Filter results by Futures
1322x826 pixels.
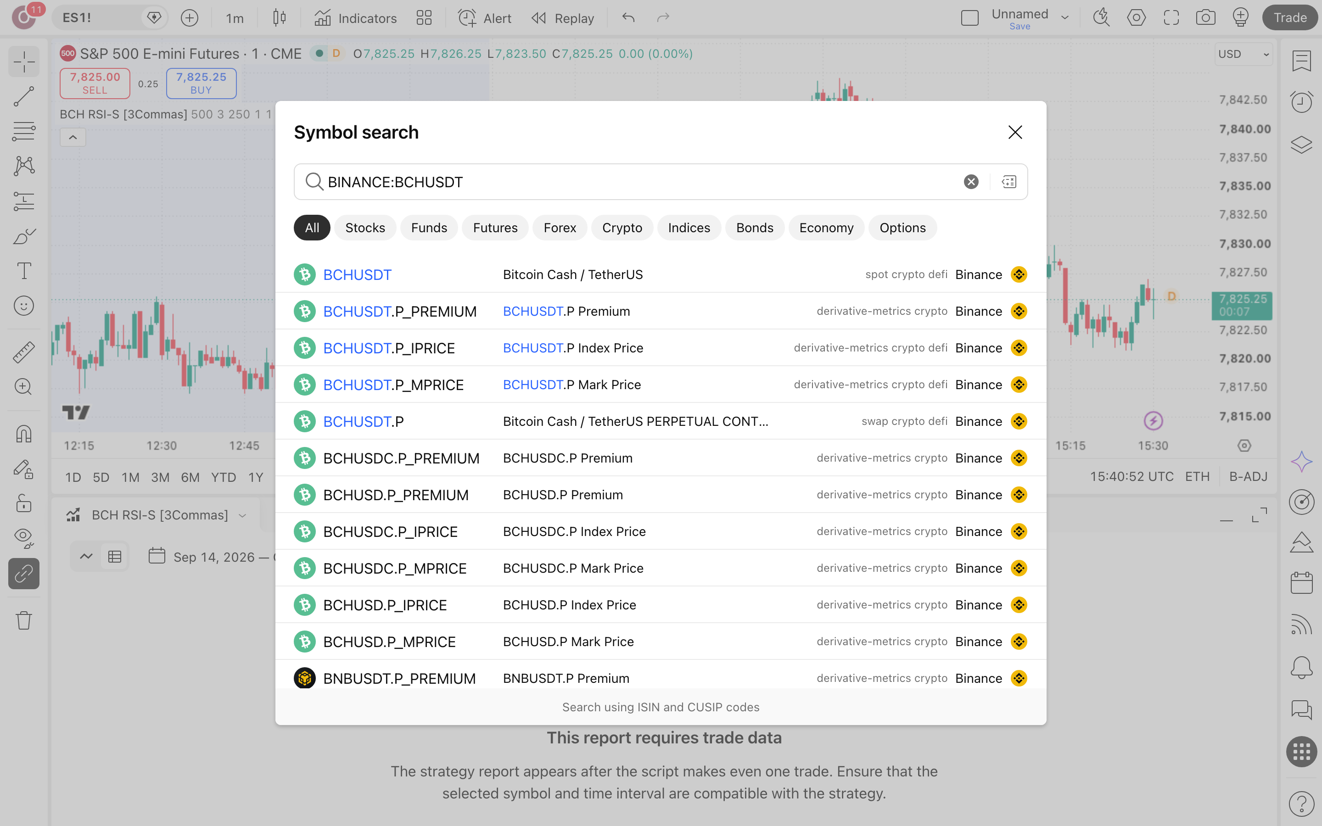point(495,228)
